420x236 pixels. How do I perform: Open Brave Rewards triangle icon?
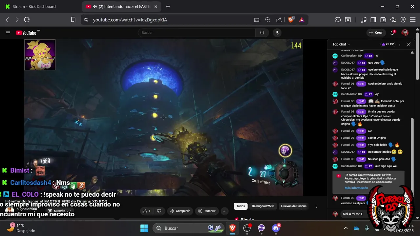pyautogui.click(x=302, y=20)
